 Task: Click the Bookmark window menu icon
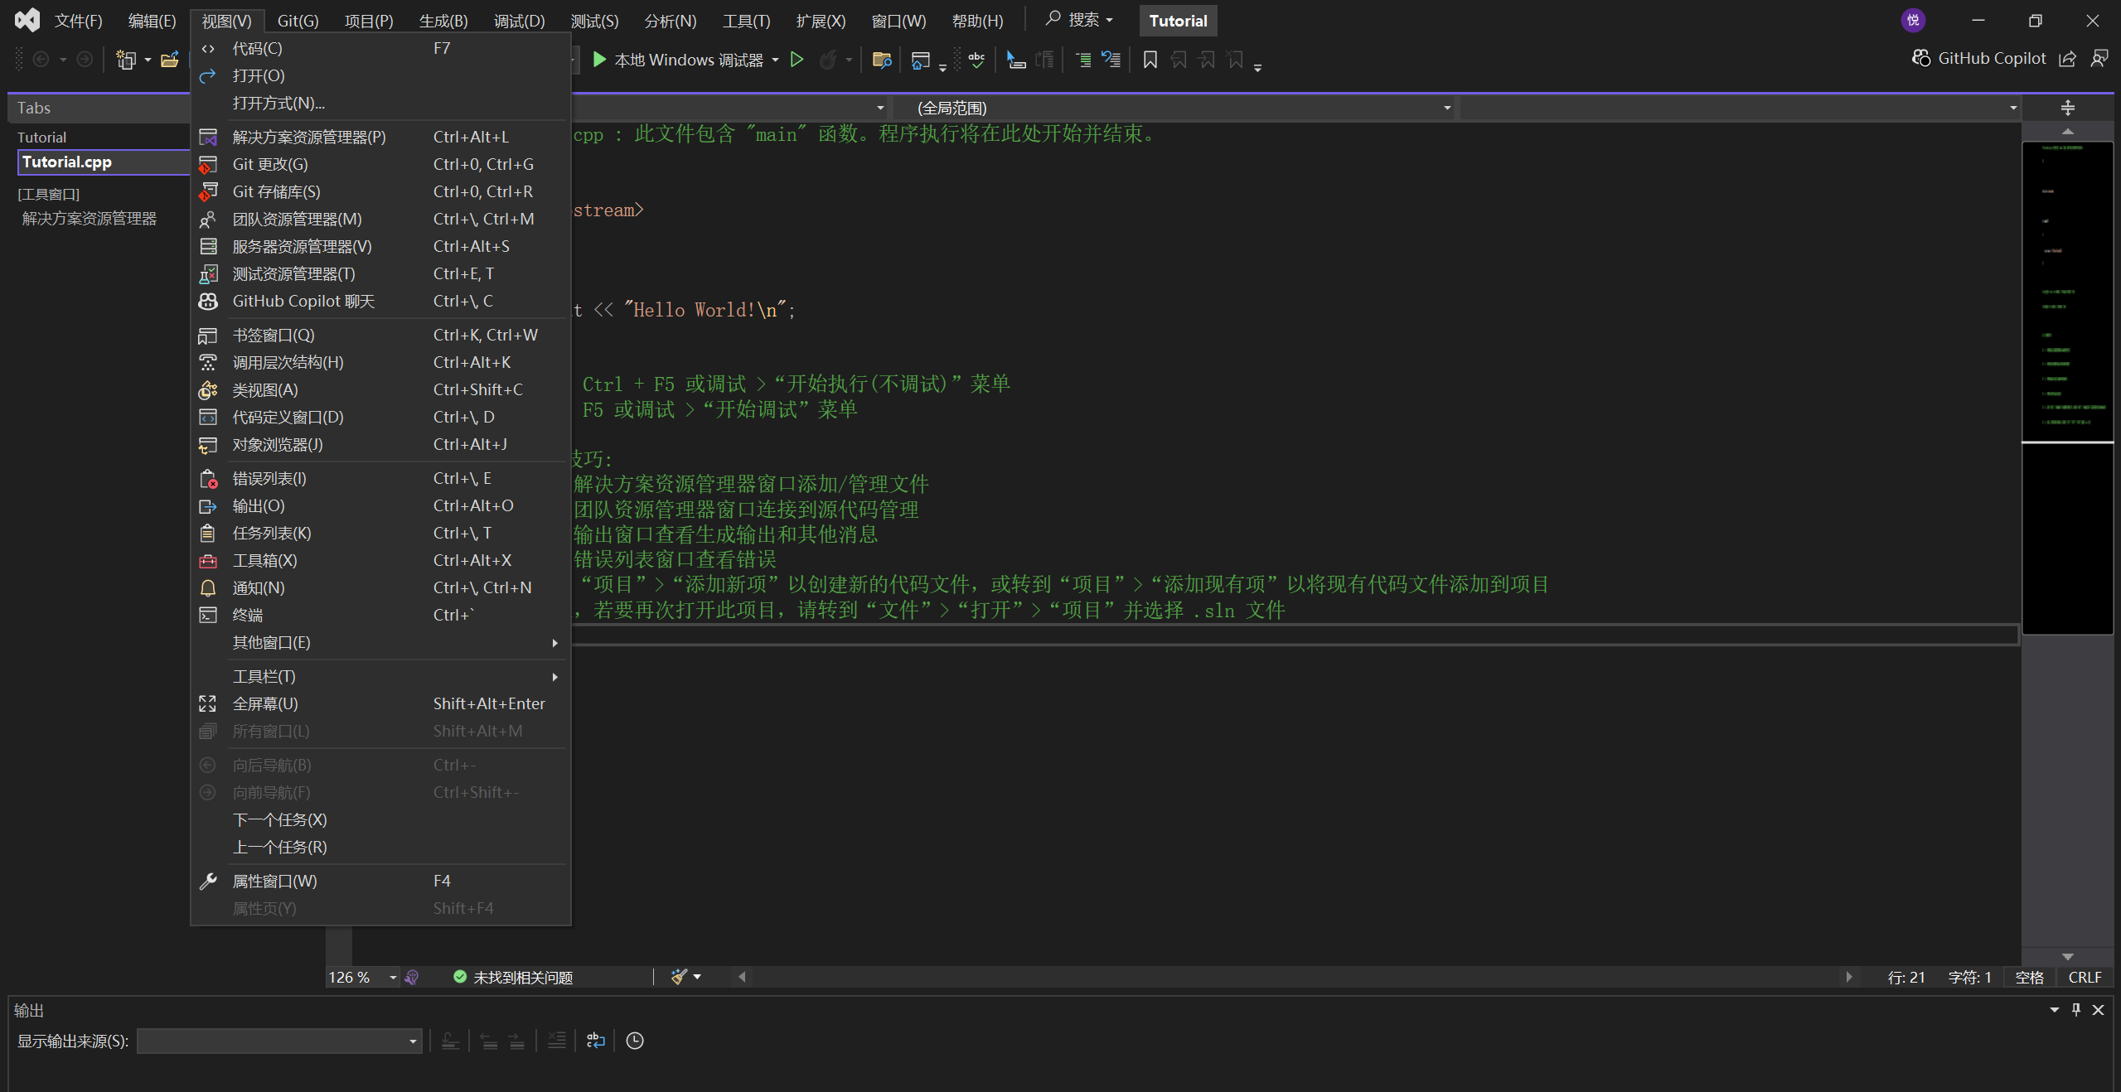pos(208,335)
